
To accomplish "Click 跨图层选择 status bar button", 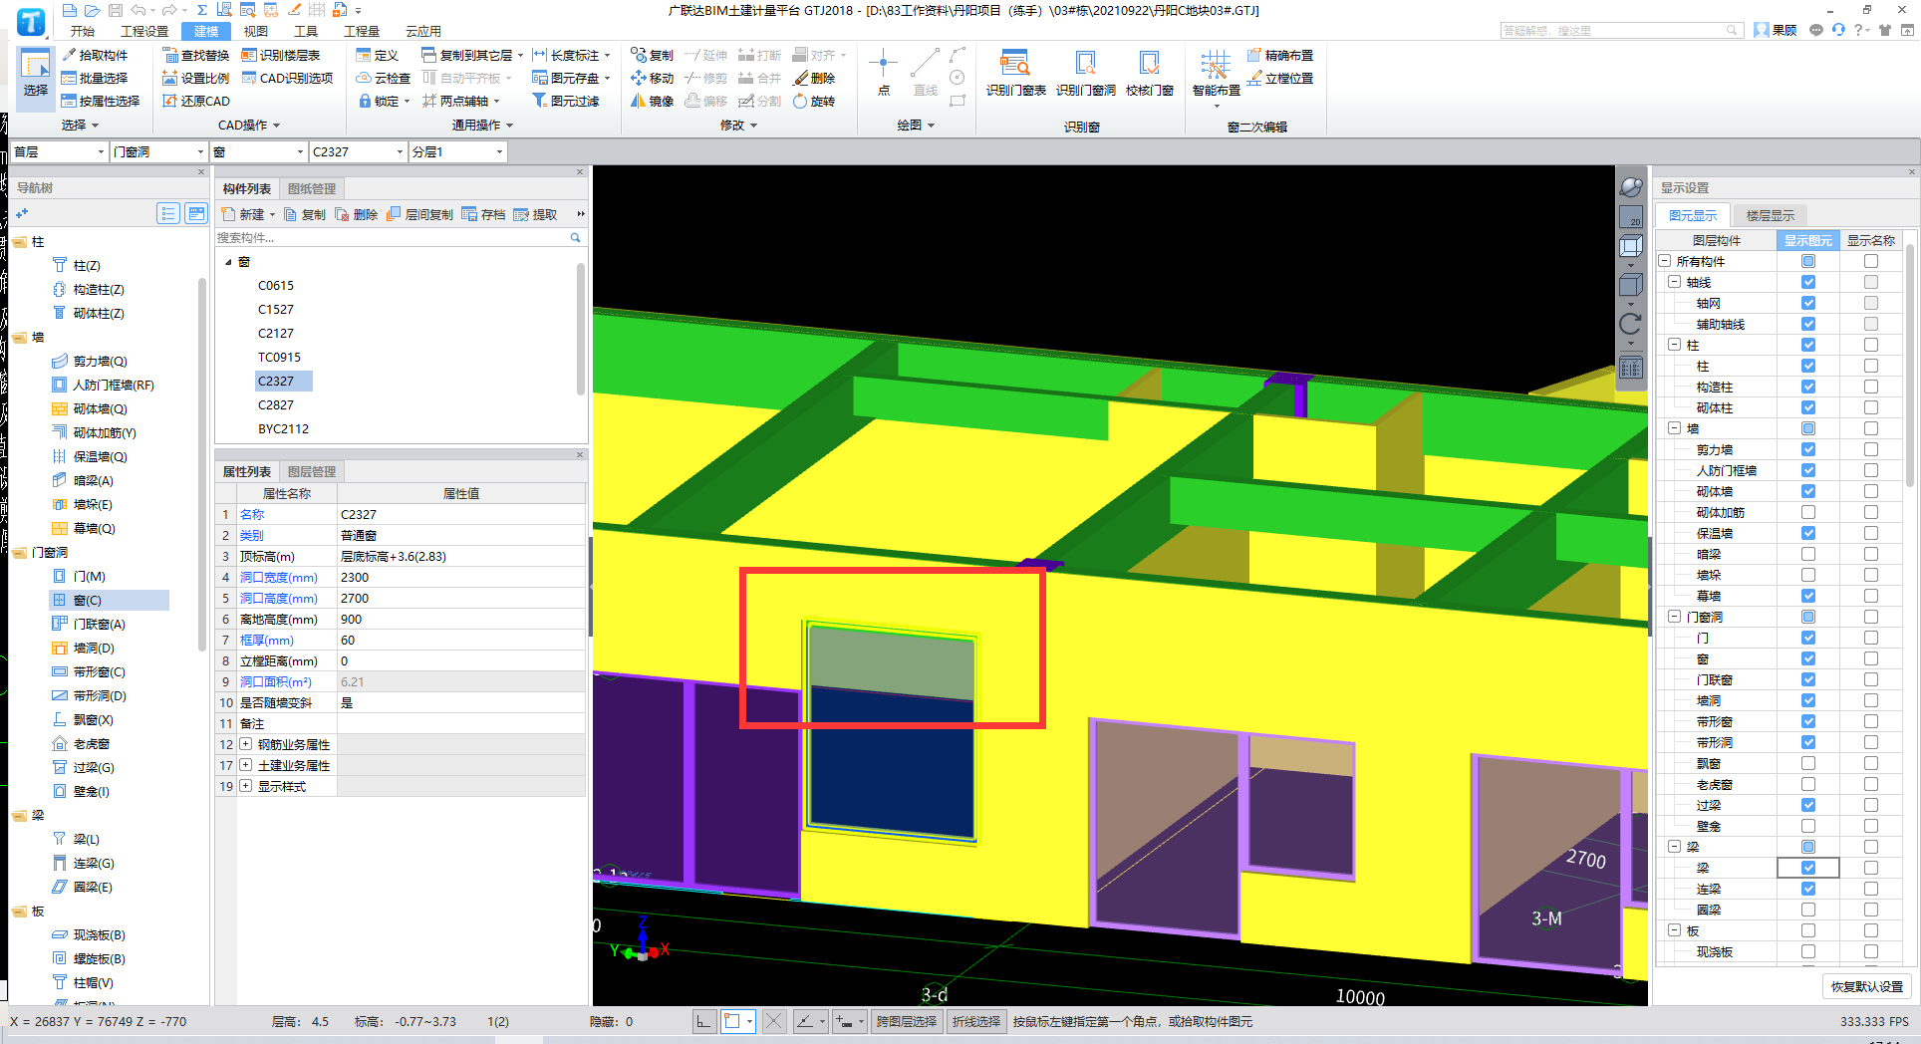I will 907,1021.
